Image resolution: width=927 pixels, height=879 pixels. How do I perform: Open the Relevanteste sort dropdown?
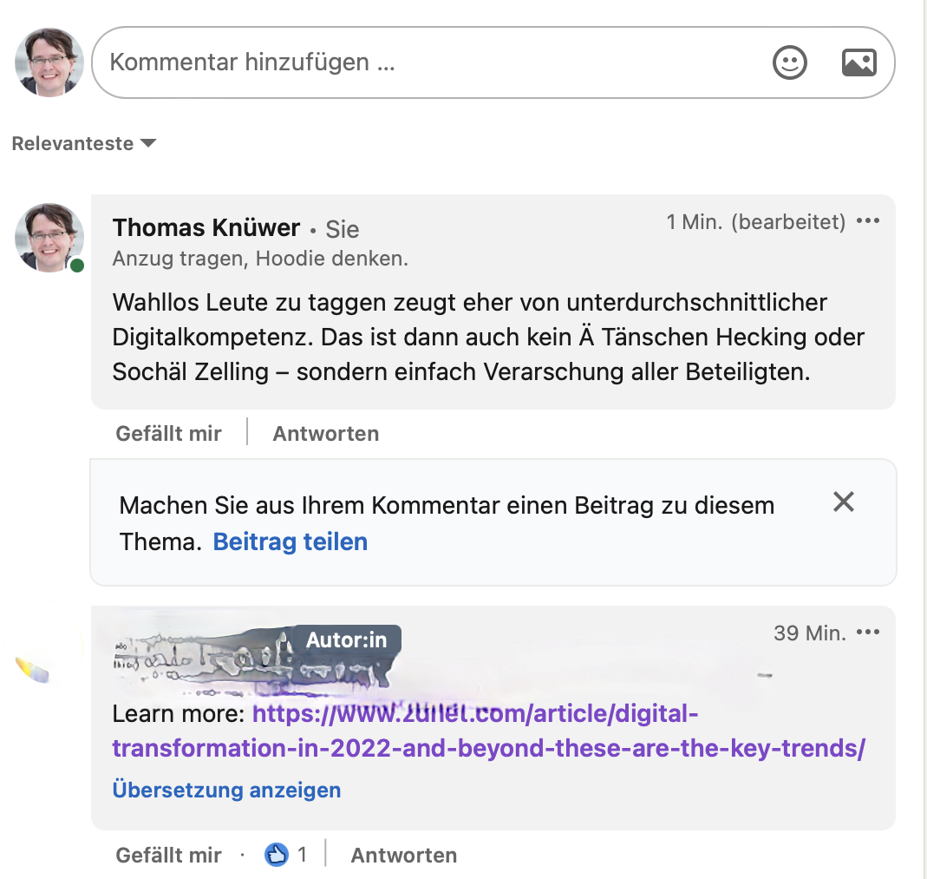coord(84,143)
